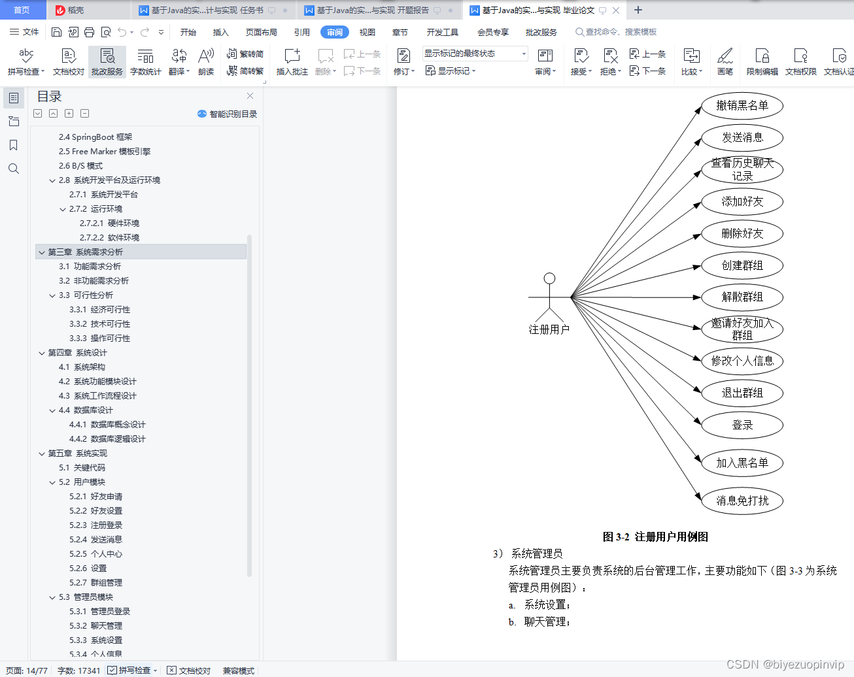The height and width of the screenshot is (677, 854).
Task: Open track changes (修订) tool
Action: [403, 62]
